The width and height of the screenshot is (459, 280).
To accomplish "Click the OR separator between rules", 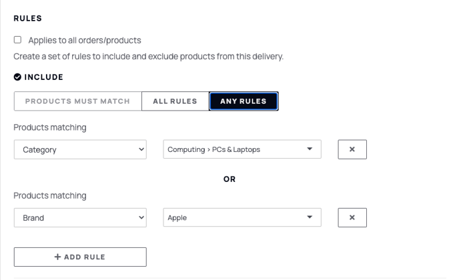I will click(x=229, y=179).
